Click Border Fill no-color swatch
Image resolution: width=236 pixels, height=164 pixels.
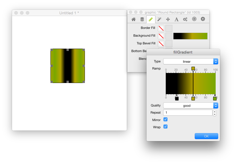pos(161,28)
